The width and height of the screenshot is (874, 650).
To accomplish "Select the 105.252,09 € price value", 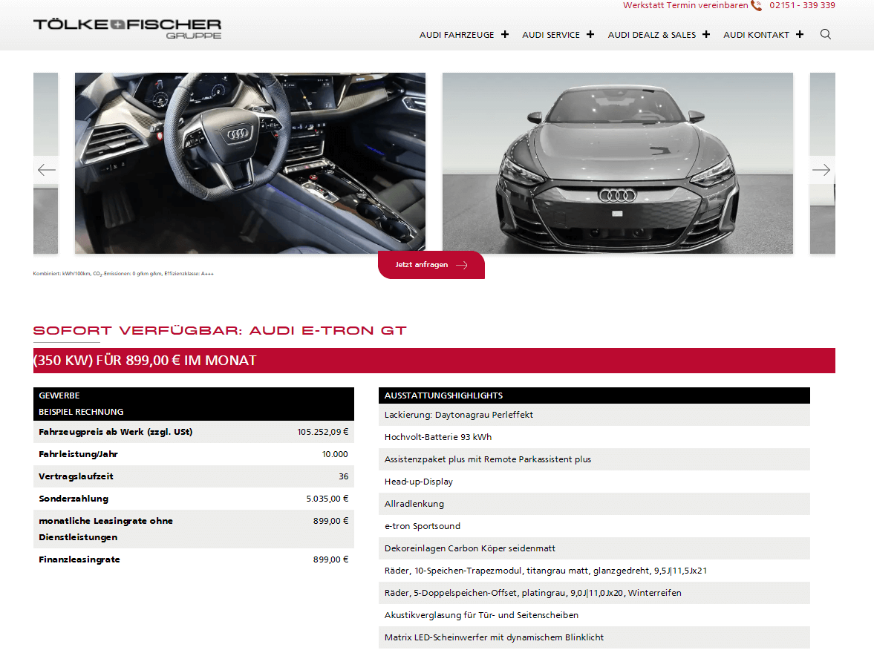I will [323, 432].
